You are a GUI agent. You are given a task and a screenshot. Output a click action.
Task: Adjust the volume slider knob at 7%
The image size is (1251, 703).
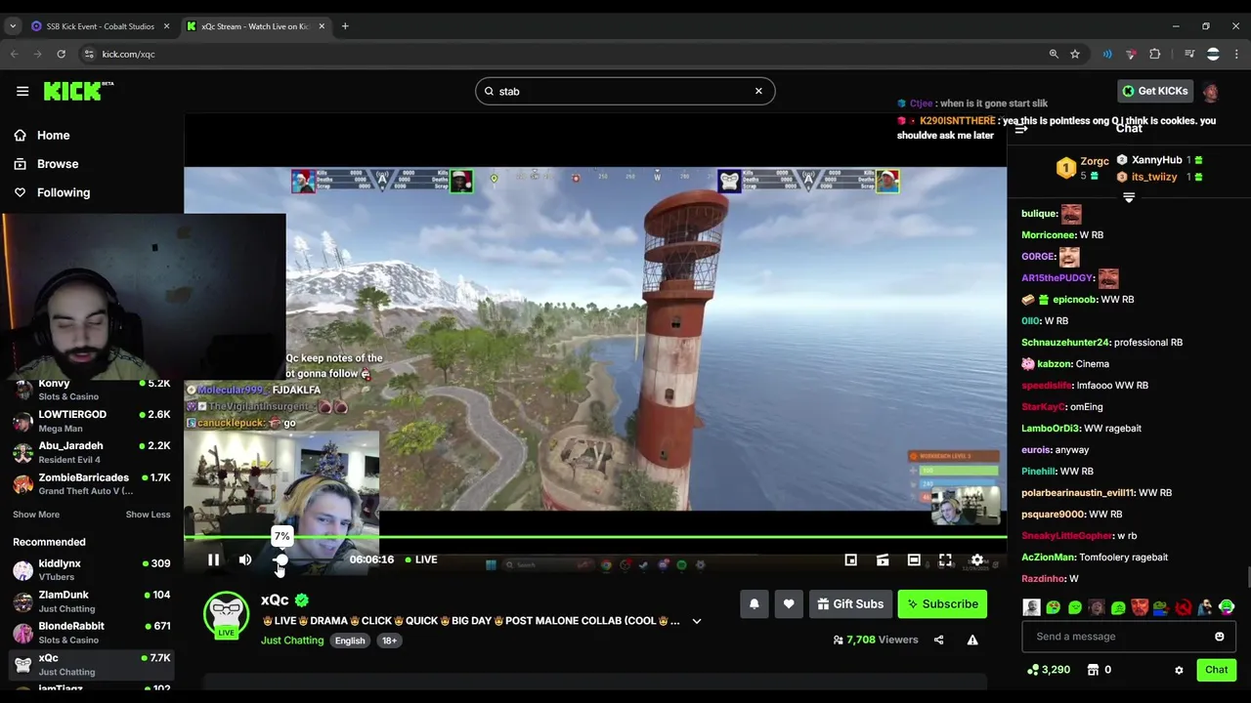pos(280,559)
